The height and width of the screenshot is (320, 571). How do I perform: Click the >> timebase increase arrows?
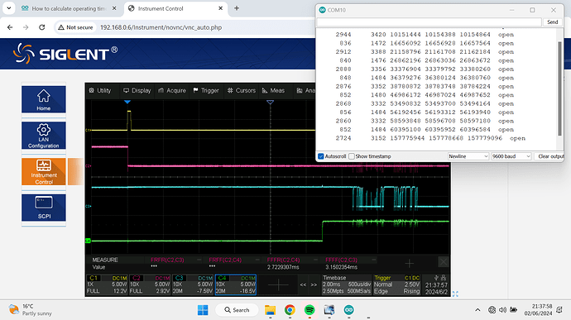(314, 284)
